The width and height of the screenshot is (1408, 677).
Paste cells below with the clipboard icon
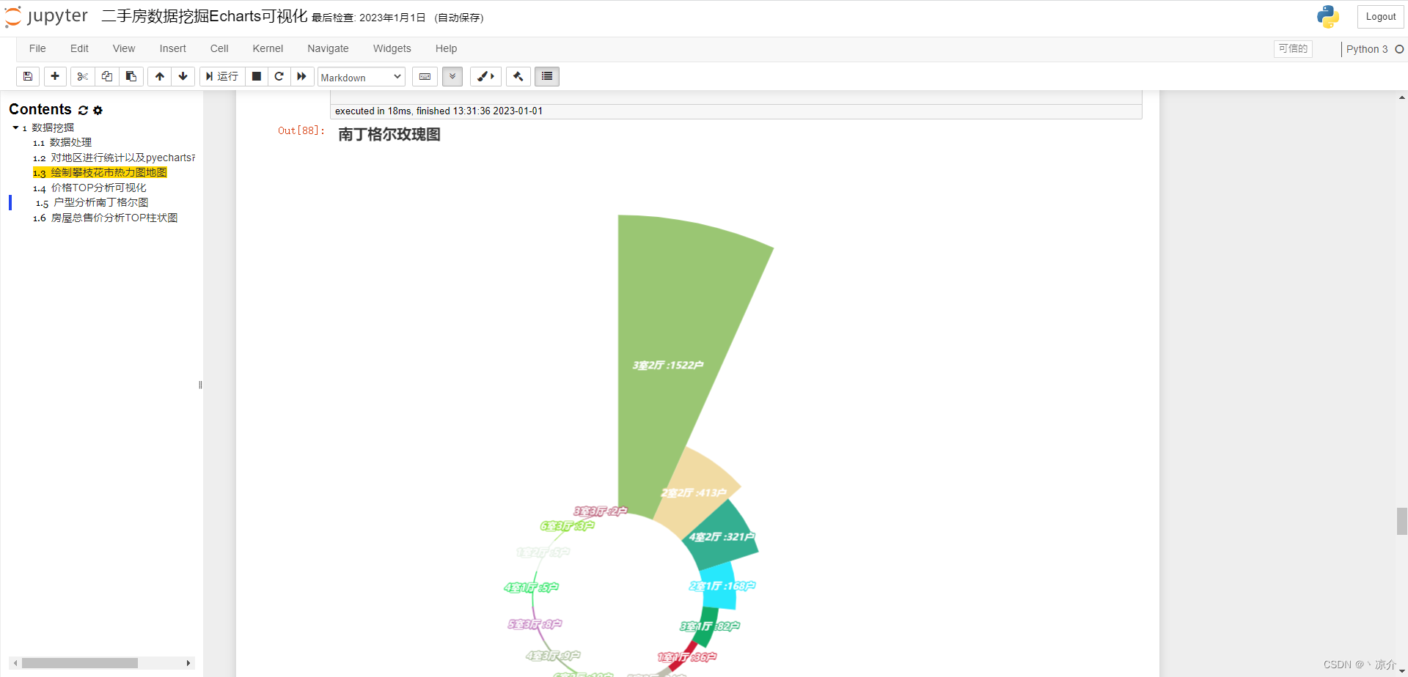point(131,76)
